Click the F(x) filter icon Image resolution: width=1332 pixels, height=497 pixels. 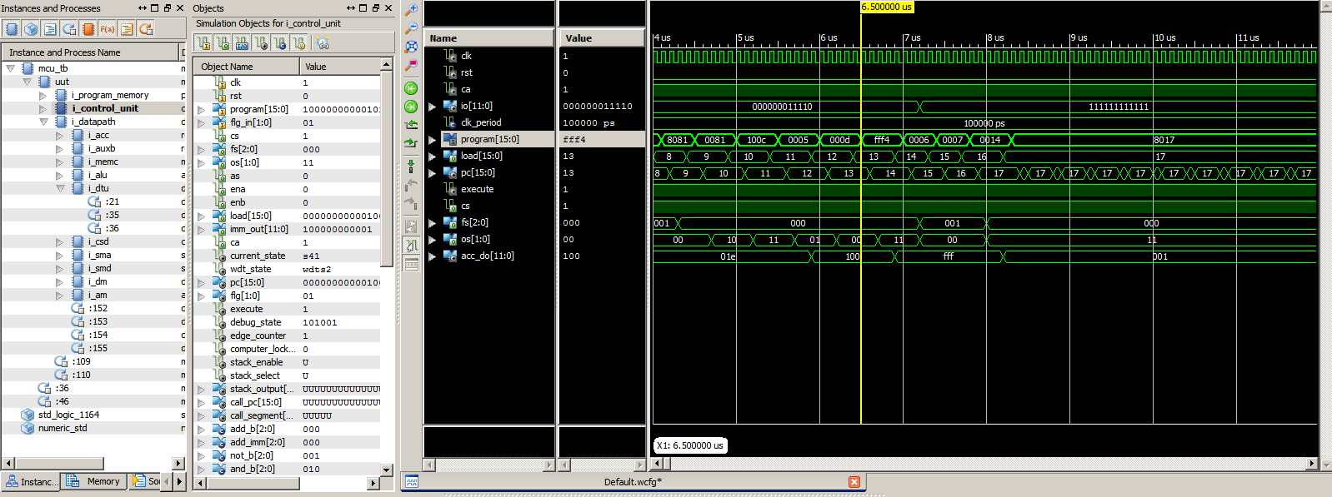108,29
